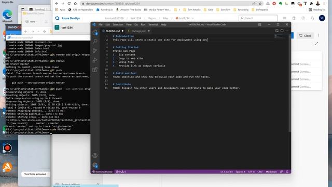
Task: Open the Accounts menu in VS Code
Action: point(95,155)
